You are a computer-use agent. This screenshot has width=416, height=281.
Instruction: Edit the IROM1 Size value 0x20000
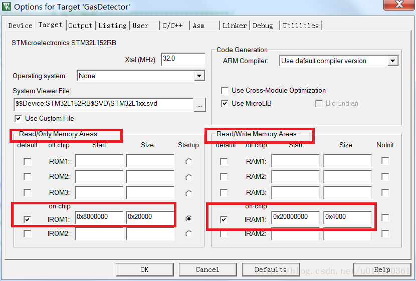tap(150, 218)
